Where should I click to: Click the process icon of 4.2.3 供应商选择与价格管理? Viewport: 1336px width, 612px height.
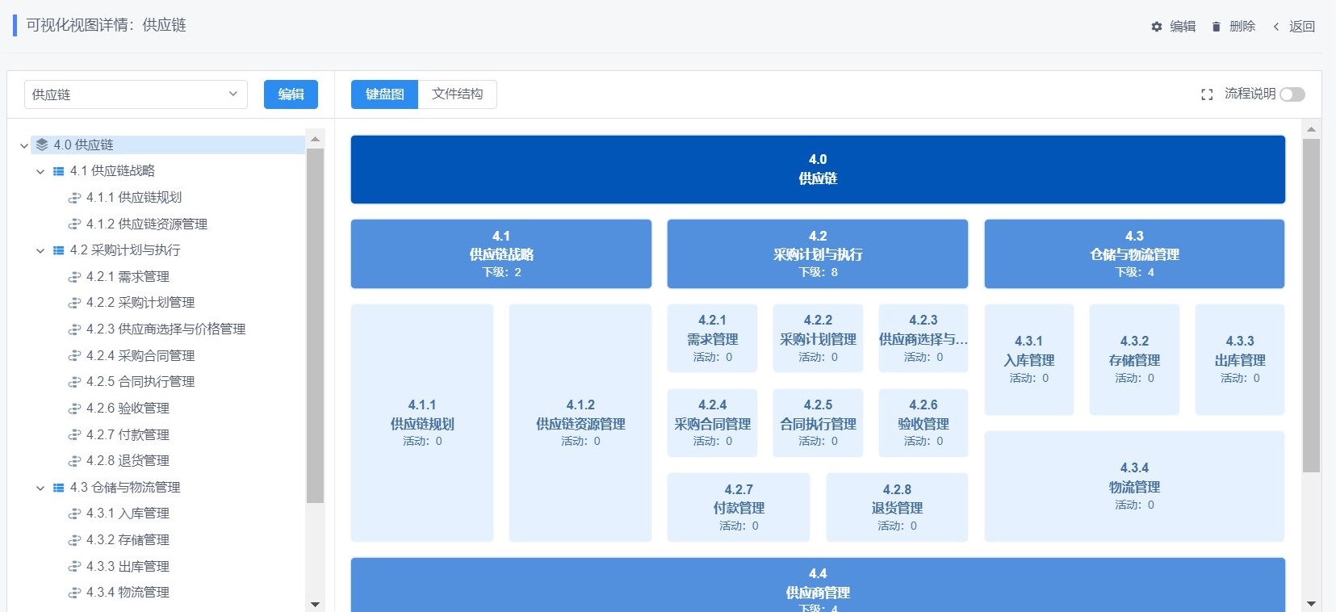click(x=74, y=329)
